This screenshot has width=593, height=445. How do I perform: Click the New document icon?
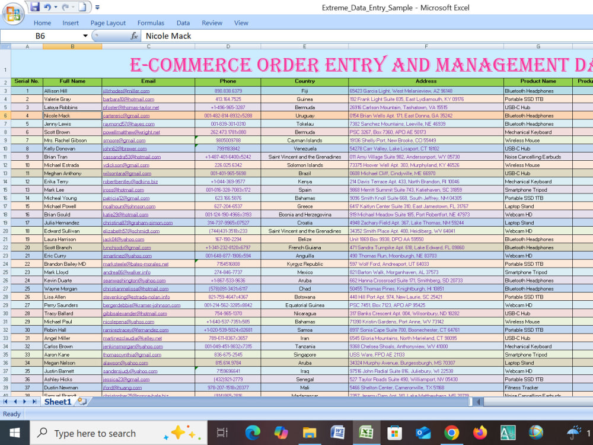point(82,7)
